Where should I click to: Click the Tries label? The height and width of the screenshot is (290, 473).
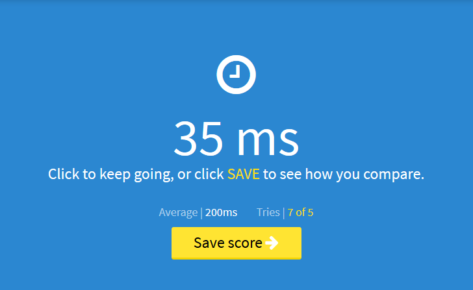(268, 212)
